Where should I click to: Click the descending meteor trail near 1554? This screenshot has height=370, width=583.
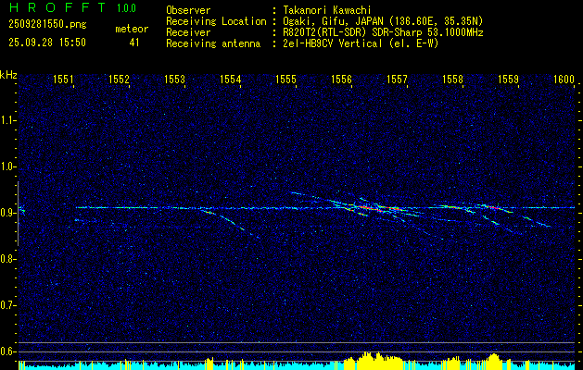click(x=230, y=222)
